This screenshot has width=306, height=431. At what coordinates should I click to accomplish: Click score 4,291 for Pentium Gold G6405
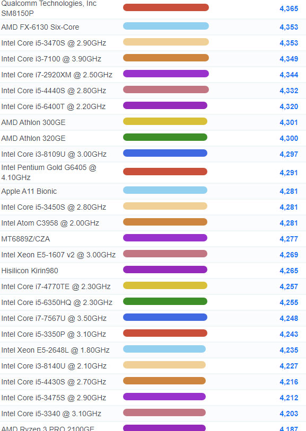[x=289, y=173]
